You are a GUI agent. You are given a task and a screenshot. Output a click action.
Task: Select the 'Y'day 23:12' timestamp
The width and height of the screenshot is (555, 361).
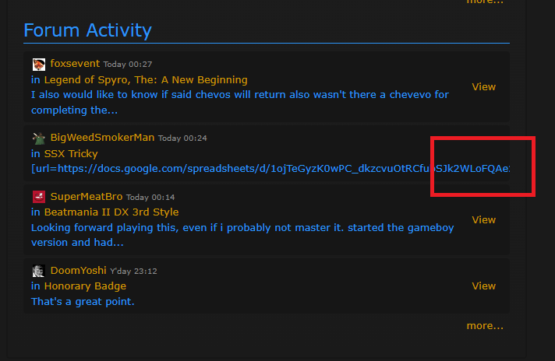133,271
